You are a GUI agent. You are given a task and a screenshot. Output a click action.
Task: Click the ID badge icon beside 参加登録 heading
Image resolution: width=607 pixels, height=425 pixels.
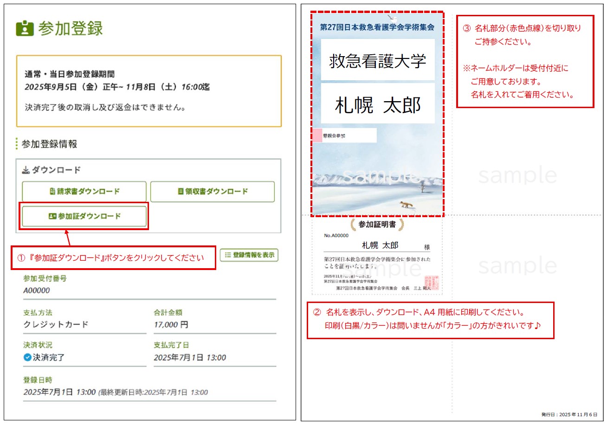tap(25, 28)
